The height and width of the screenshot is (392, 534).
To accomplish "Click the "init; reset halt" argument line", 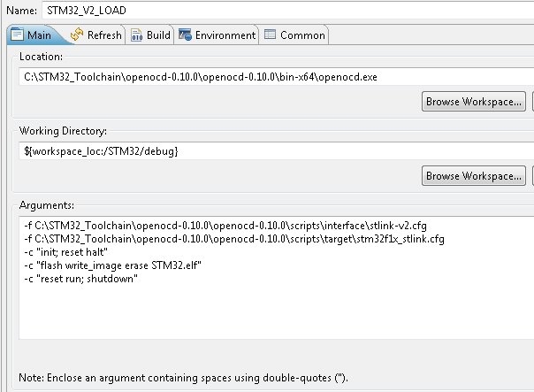I will point(65,252).
